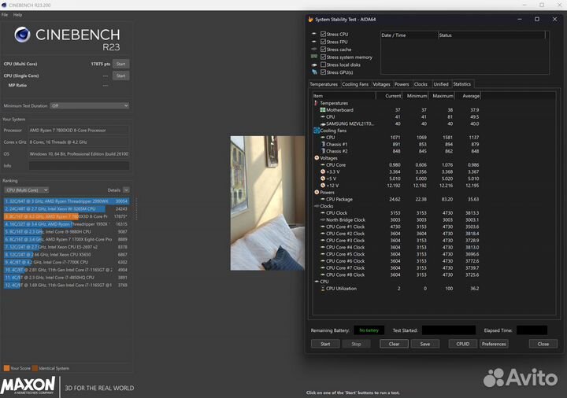Click the Identical System legend swatch
Viewport: 567px width, 398px height.
tap(35, 368)
